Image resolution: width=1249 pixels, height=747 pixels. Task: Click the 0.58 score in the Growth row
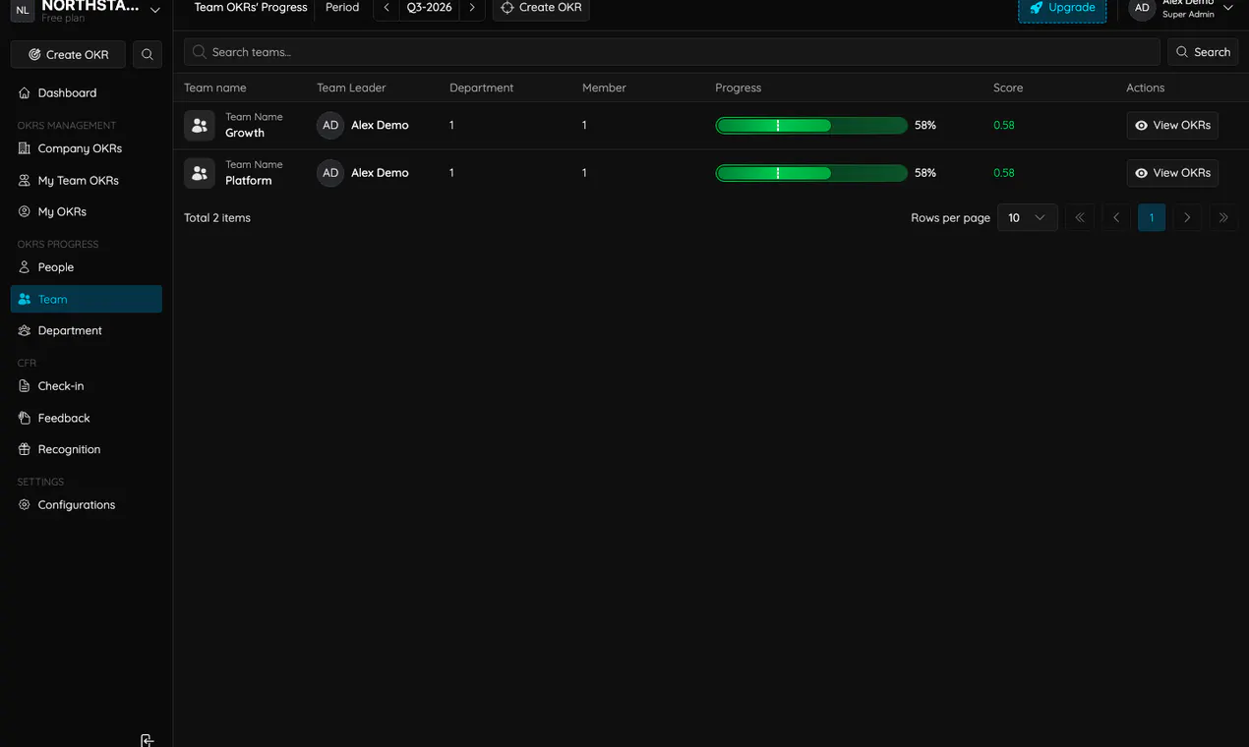click(x=1003, y=126)
